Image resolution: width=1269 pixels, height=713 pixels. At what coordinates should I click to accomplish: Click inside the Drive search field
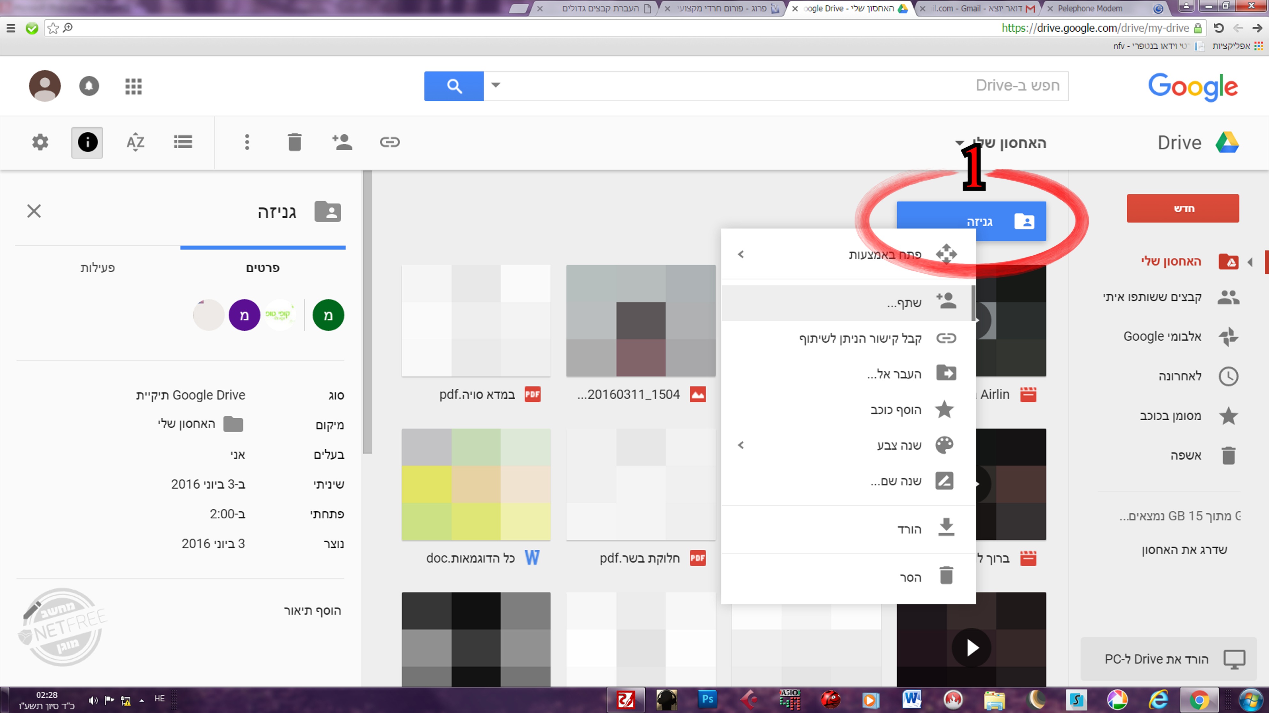pos(778,86)
